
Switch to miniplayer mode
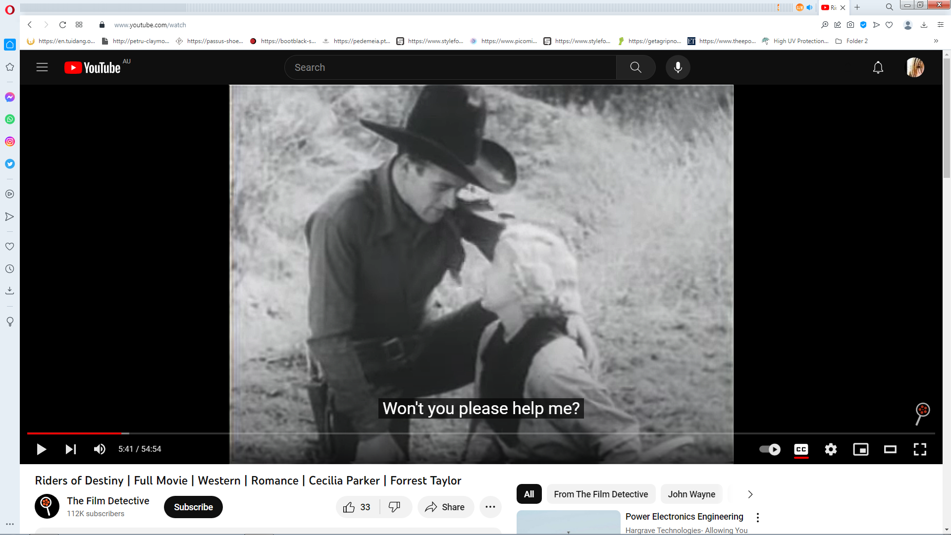[860, 449]
